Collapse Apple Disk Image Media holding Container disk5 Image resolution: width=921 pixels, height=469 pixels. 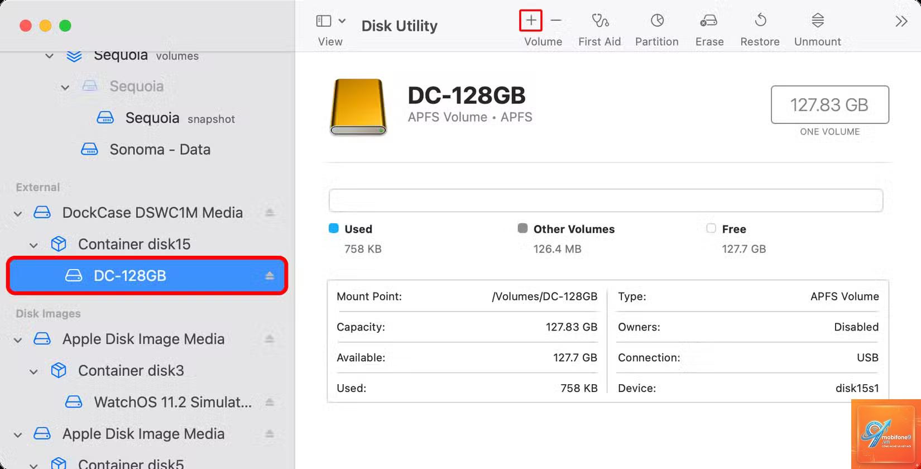pos(18,435)
